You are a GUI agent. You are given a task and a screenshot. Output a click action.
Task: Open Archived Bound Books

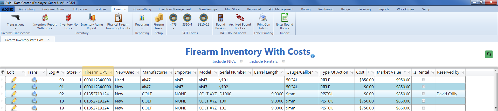[x=240, y=21]
